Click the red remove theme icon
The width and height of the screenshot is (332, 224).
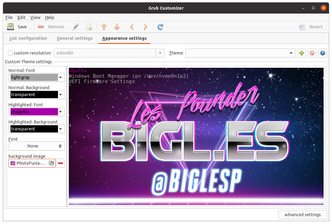pyautogui.click(x=312, y=53)
